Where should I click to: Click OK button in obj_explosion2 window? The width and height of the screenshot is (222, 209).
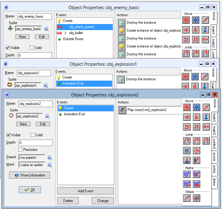tap(30, 190)
